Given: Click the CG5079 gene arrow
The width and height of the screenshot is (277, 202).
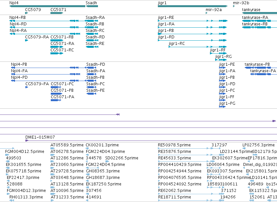Looking at the screenshot, I should click(x=26, y=13).
